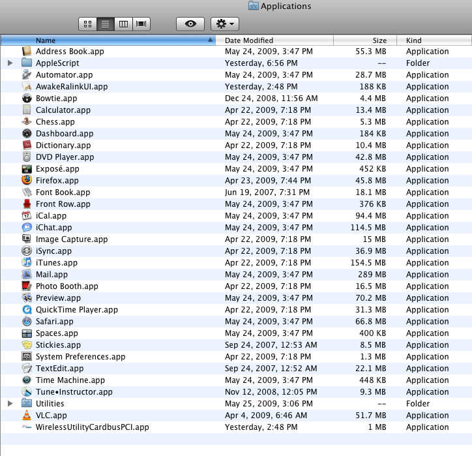472x456 pixels.
Task: Click the '55.3 MB' size value
Action: 371,52
